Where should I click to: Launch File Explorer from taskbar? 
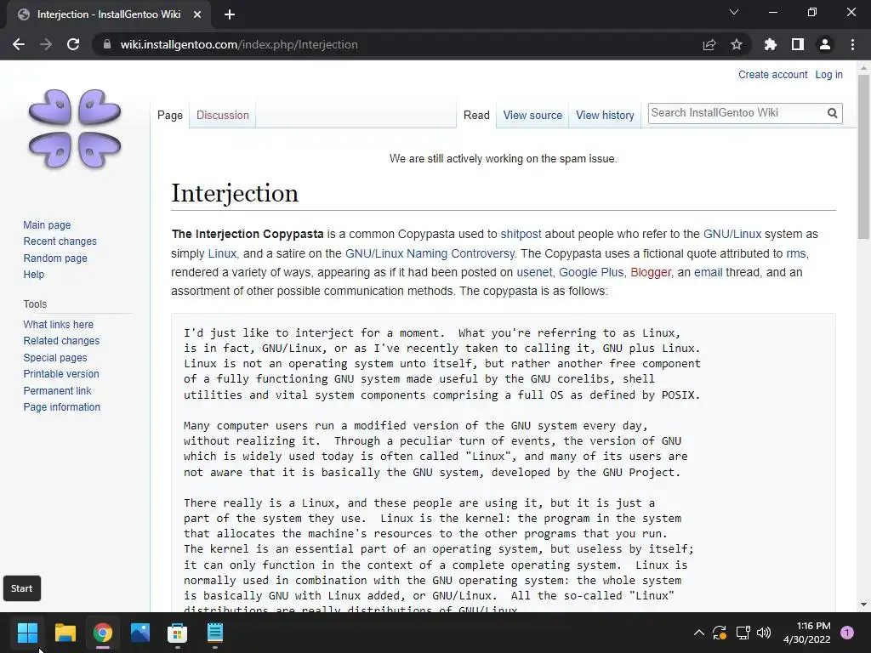point(65,633)
